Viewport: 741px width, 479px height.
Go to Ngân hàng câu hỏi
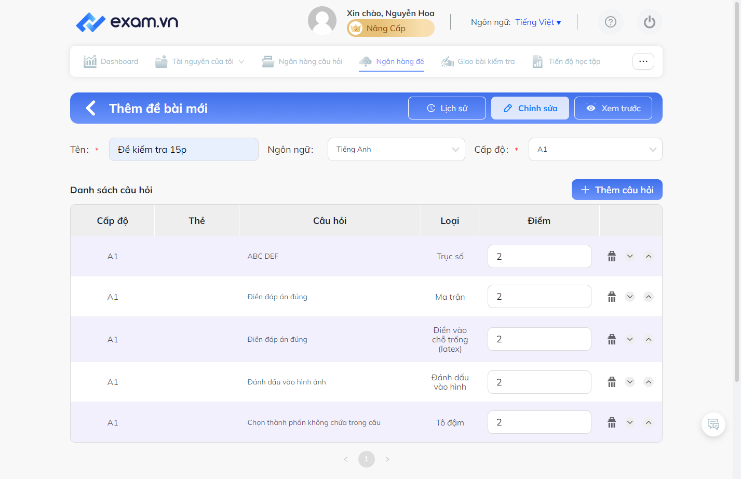[302, 61]
